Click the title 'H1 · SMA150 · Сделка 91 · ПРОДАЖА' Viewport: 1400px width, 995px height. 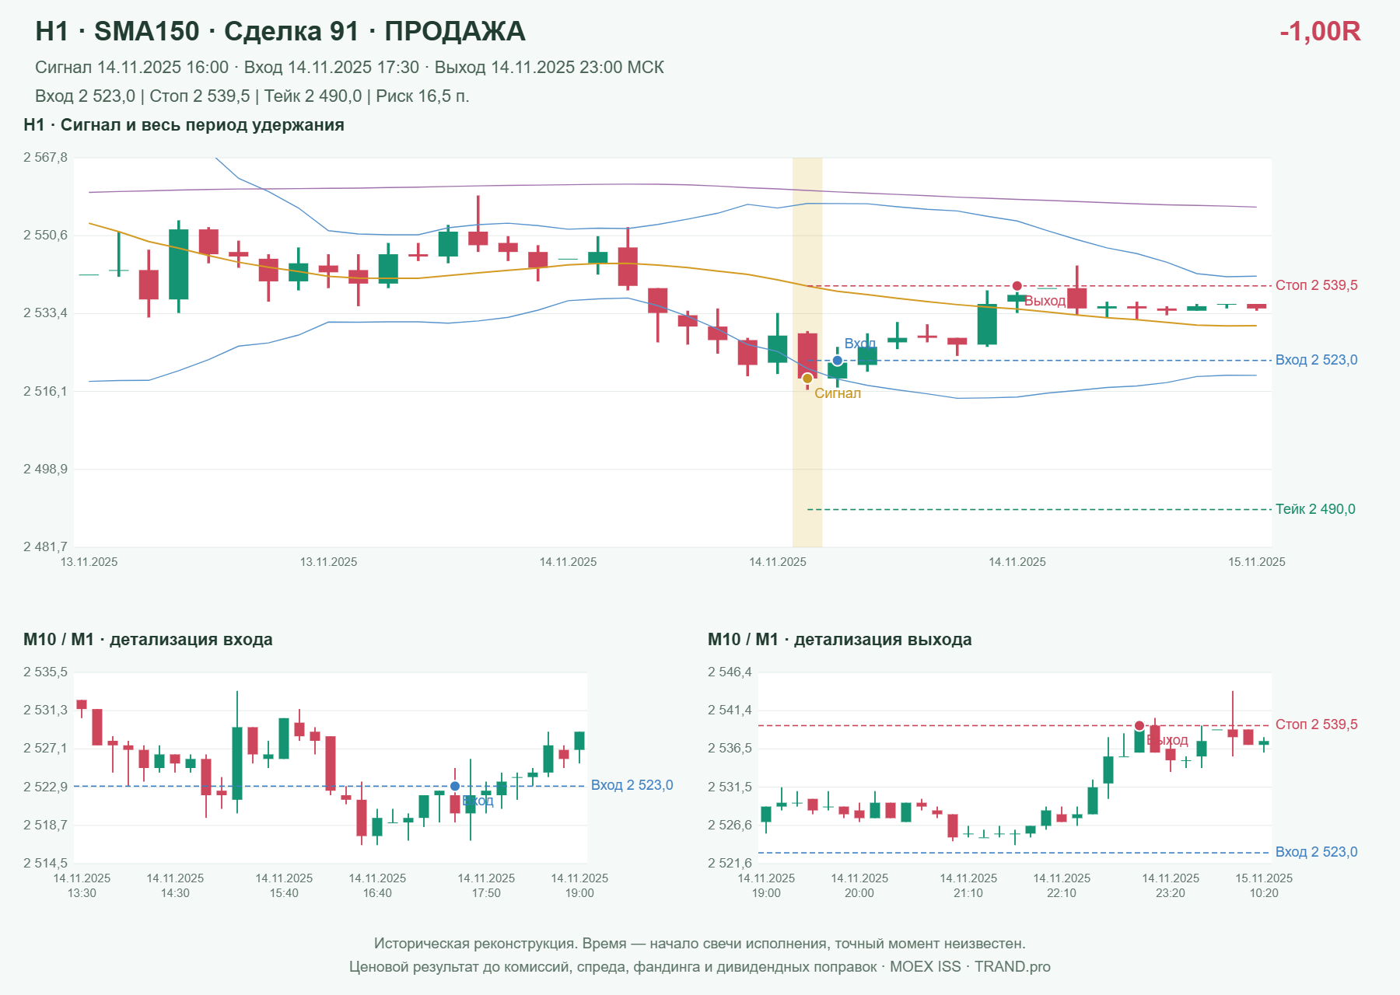tap(280, 31)
